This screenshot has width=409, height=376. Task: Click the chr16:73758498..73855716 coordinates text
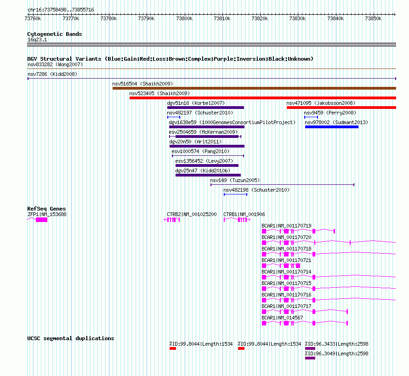pyautogui.click(x=61, y=10)
